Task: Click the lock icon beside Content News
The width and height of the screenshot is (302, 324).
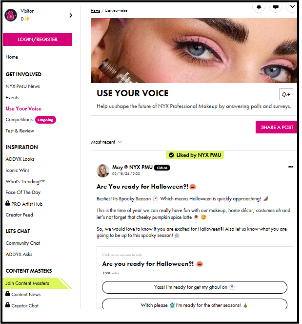Action: (8, 293)
